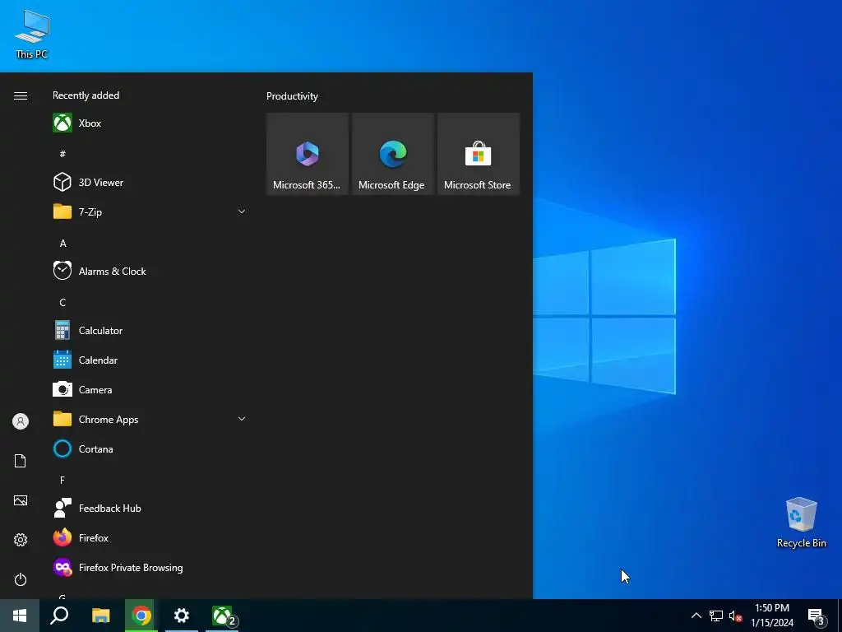The width and height of the screenshot is (842, 632).
Task: Launch 3D Viewer app
Action: pyautogui.click(x=150, y=182)
